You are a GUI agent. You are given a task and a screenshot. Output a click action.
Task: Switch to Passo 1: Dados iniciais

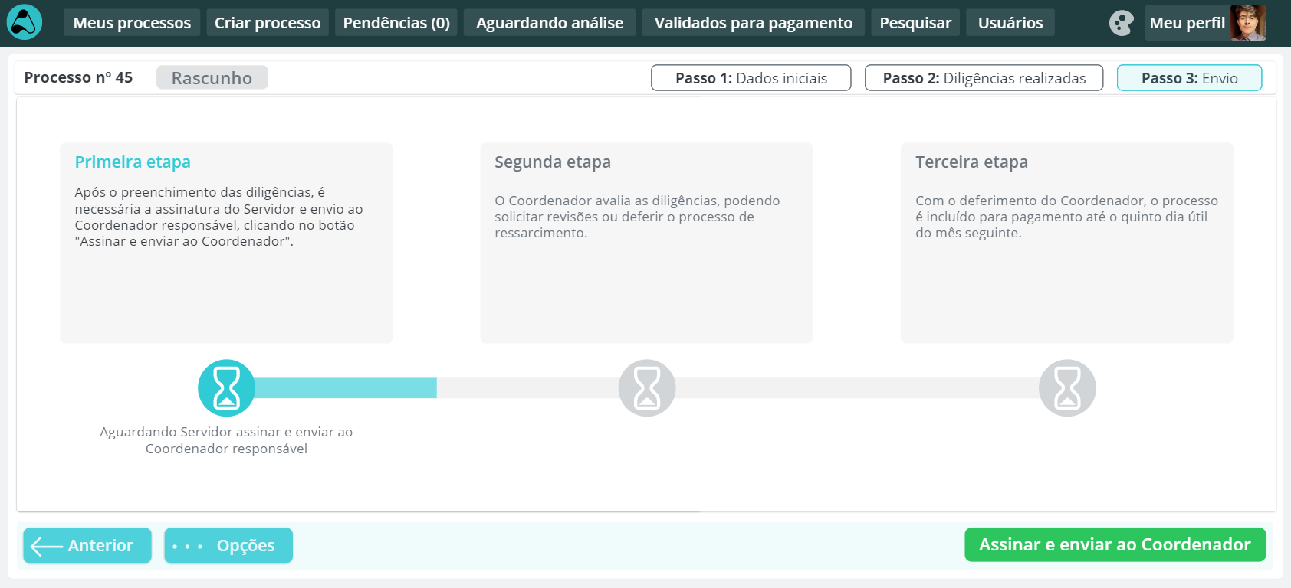click(x=751, y=78)
